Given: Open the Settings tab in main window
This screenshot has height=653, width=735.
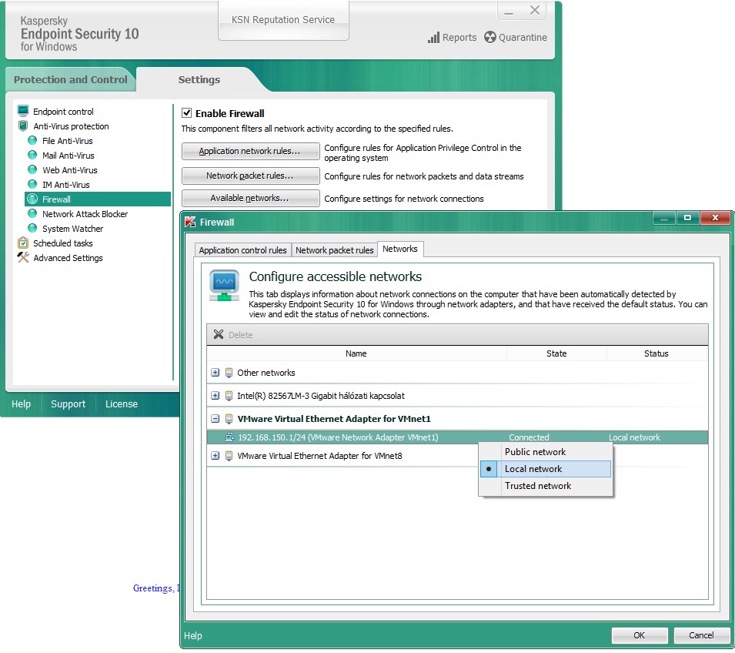Looking at the screenshot, I should point(199,80).
